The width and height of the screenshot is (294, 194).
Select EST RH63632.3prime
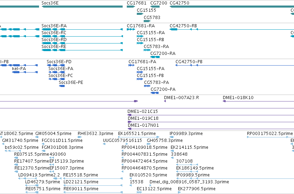point(95,134)
